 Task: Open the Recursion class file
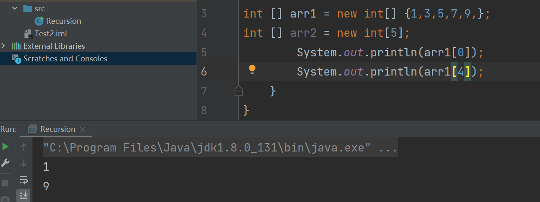pos(64,21)
